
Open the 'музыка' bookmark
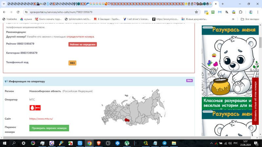click(x=26, y=19)
